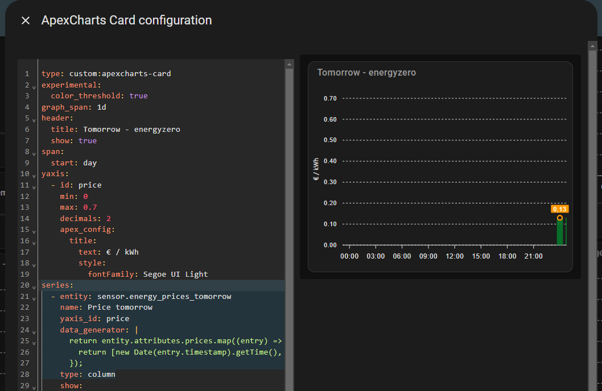The width and height of the screenshot is (602, 391).
Task: Click the 'name: Price tomorrow' line
Action: (106, 307)
